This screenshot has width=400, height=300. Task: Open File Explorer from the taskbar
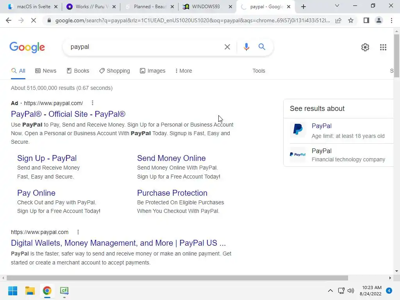coord(30,291)
